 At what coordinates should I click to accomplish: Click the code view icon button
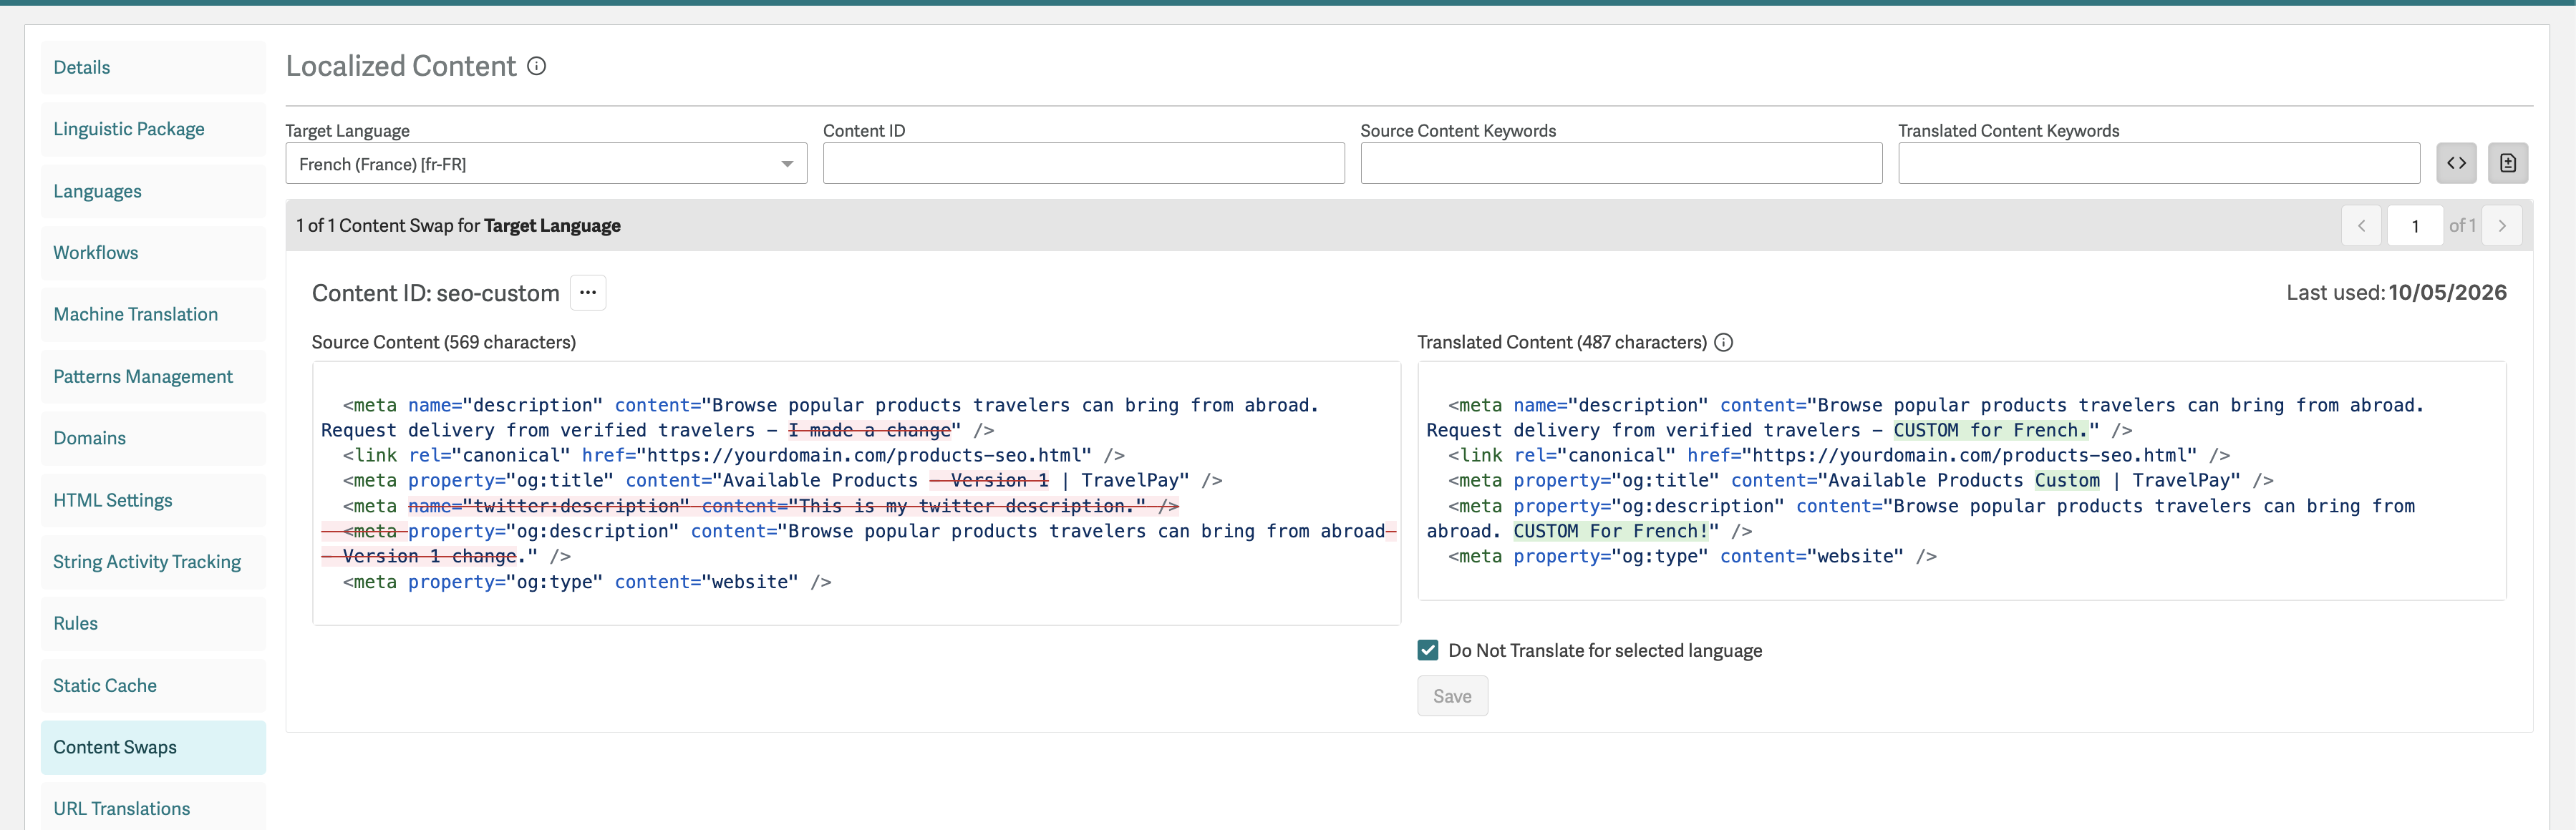point(2456,163)
